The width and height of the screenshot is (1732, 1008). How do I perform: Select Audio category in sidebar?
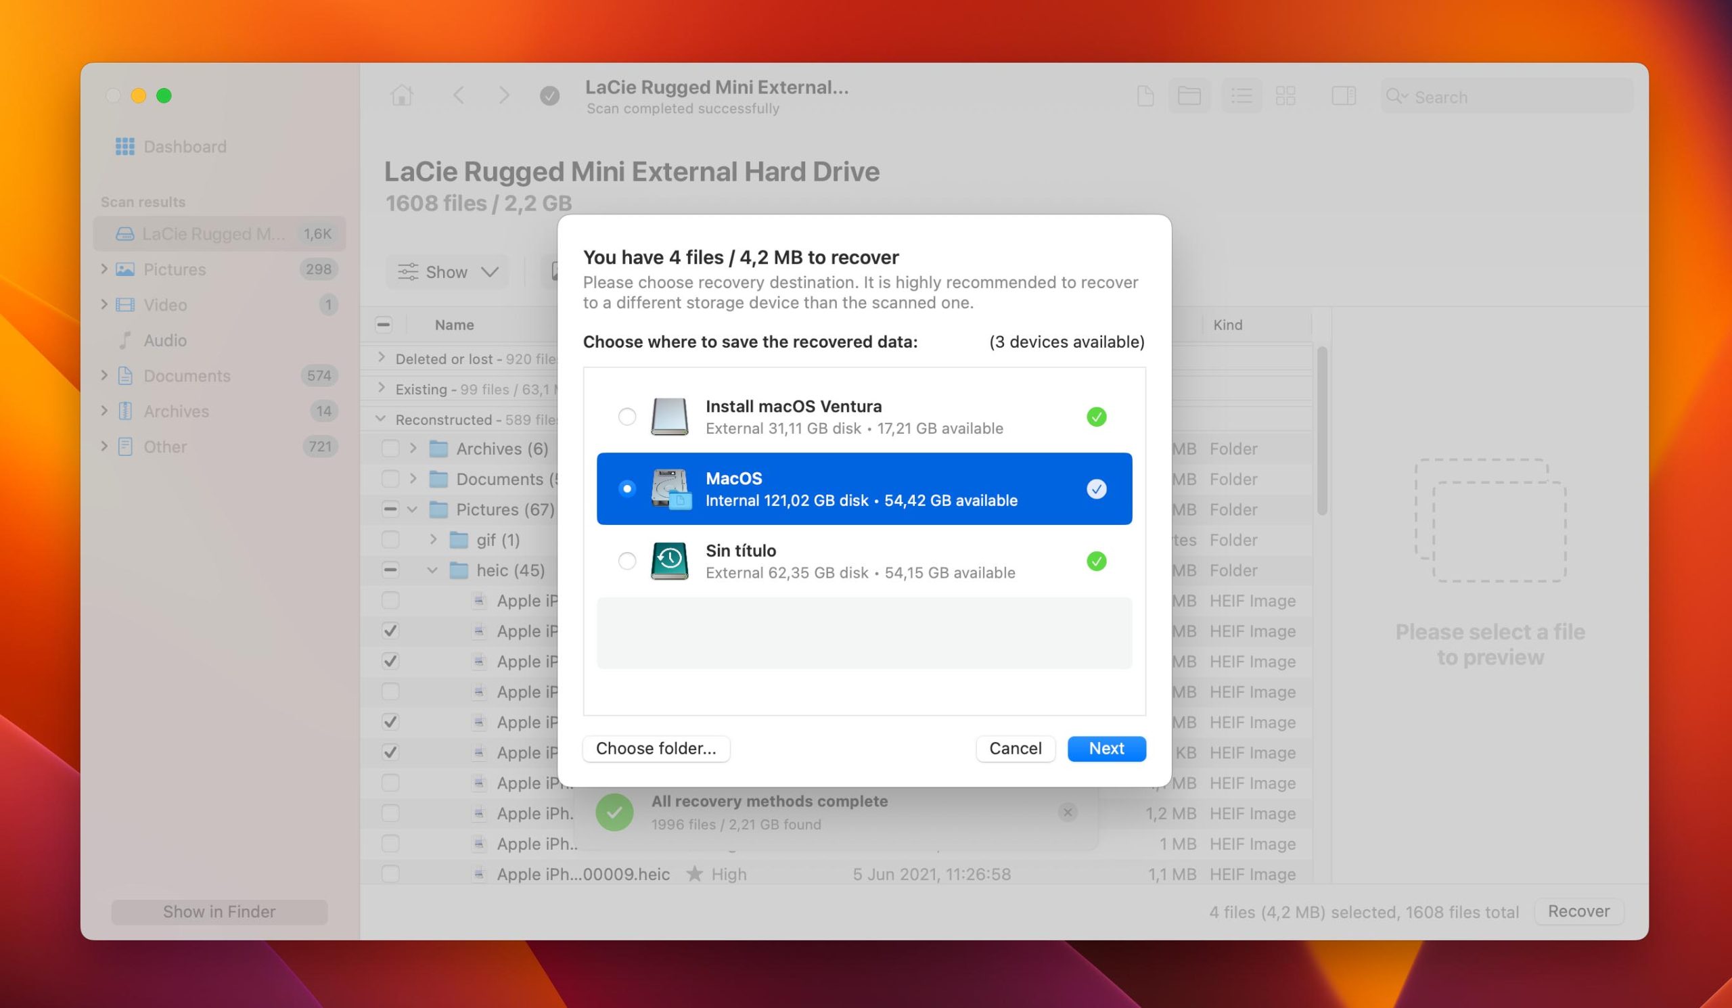click(x=219, y=340)
